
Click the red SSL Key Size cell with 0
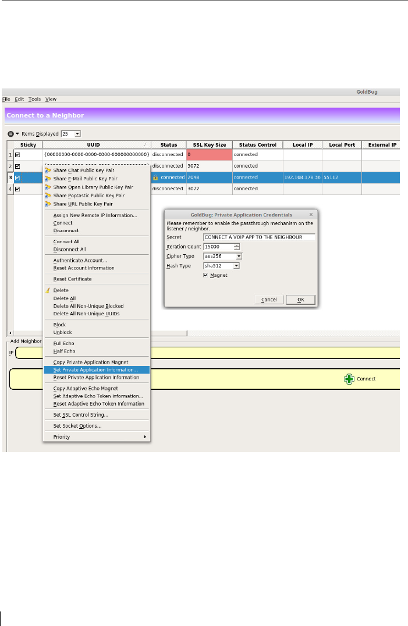[209, 155]
